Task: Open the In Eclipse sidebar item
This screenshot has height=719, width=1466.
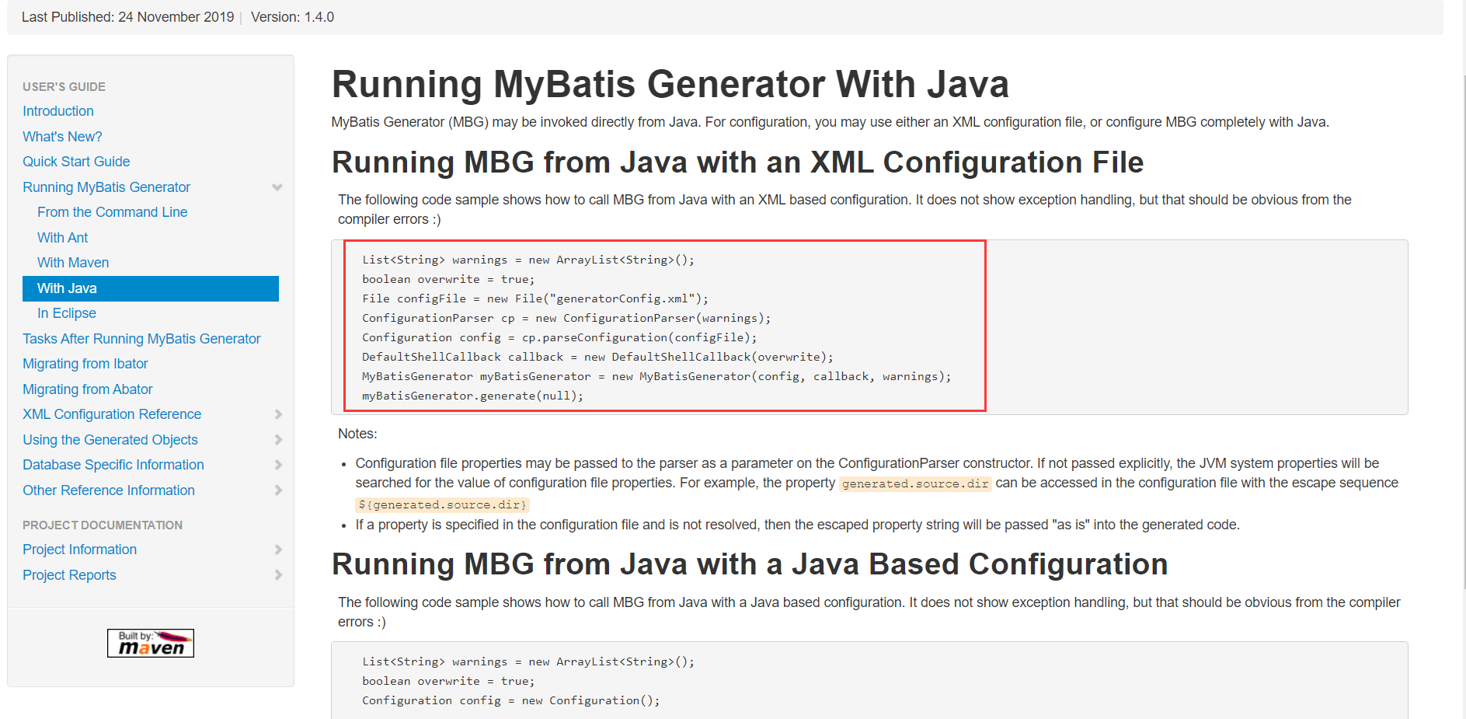Action: coord(67,313)
